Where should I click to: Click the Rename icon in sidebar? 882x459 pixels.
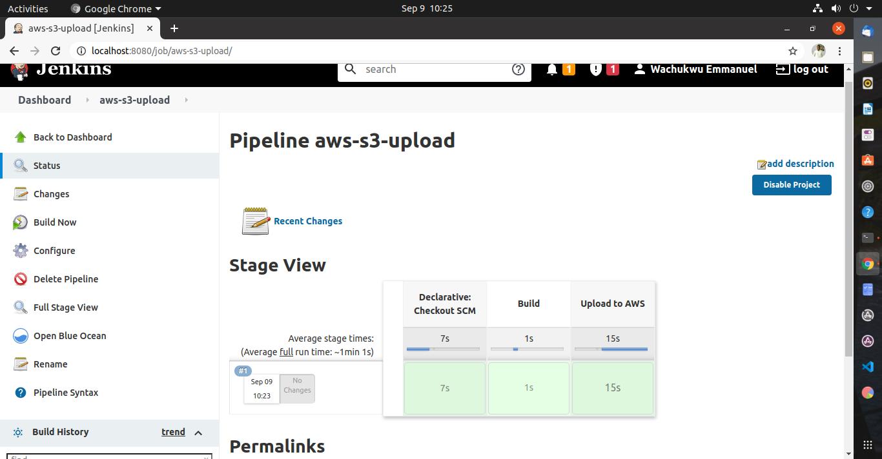click(x=21, y=364)
